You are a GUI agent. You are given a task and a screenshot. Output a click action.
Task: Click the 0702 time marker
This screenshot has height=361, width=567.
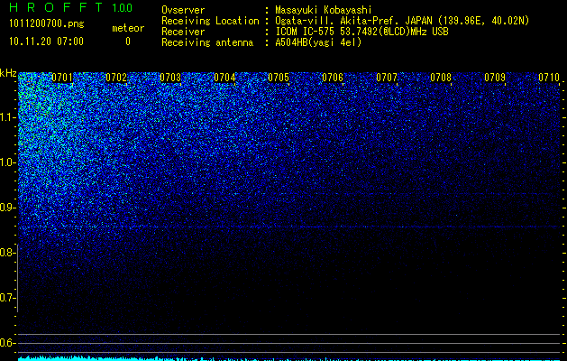[x=116, y=78]
